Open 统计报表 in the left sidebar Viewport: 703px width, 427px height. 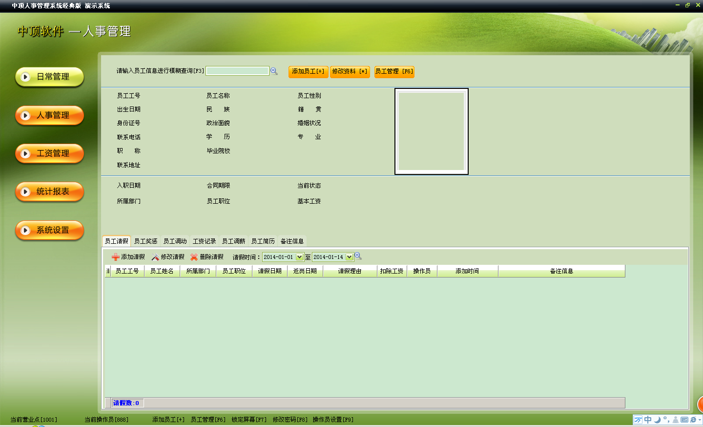click(50, 192)
